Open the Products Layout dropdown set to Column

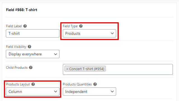33,92
